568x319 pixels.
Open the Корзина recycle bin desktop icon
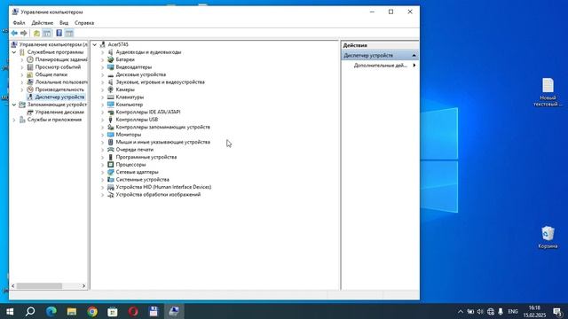click(548, 237)
